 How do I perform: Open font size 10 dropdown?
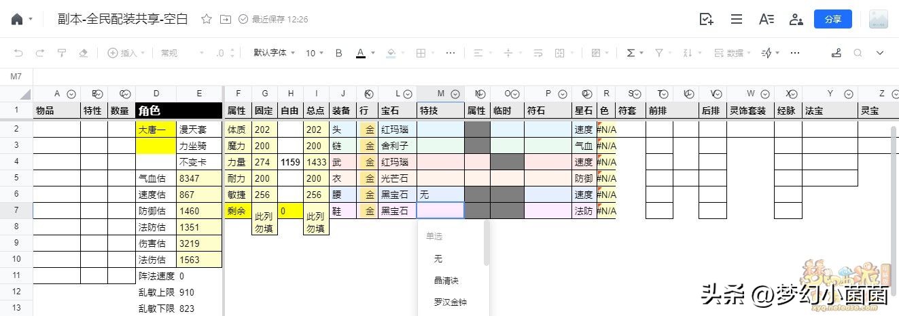[315, 53]
